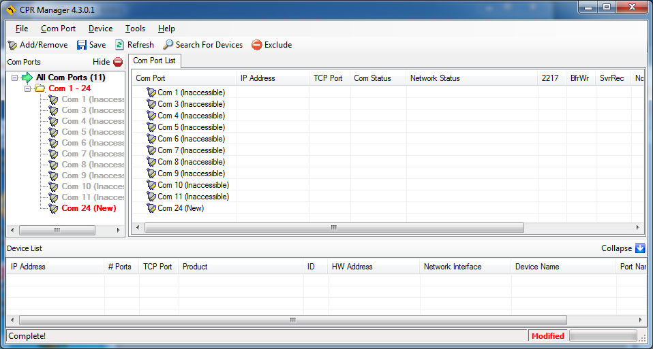Click the Add/Remove toolbar label

44,45
